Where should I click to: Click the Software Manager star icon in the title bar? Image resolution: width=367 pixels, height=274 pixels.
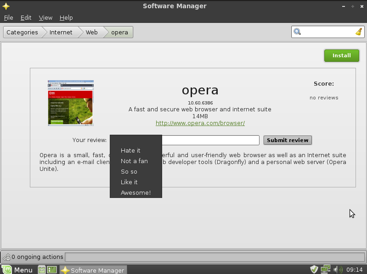[6, 6]
